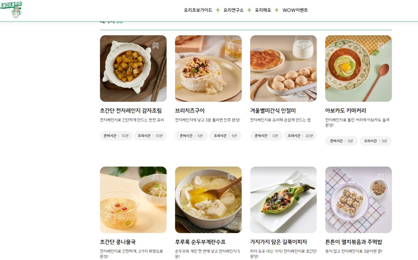Click the 튼튼이 멸치볶음과 주먹밥 thumbnail
Image resolution: width=418 pixels, height=260 pixels.
point(359,200)
